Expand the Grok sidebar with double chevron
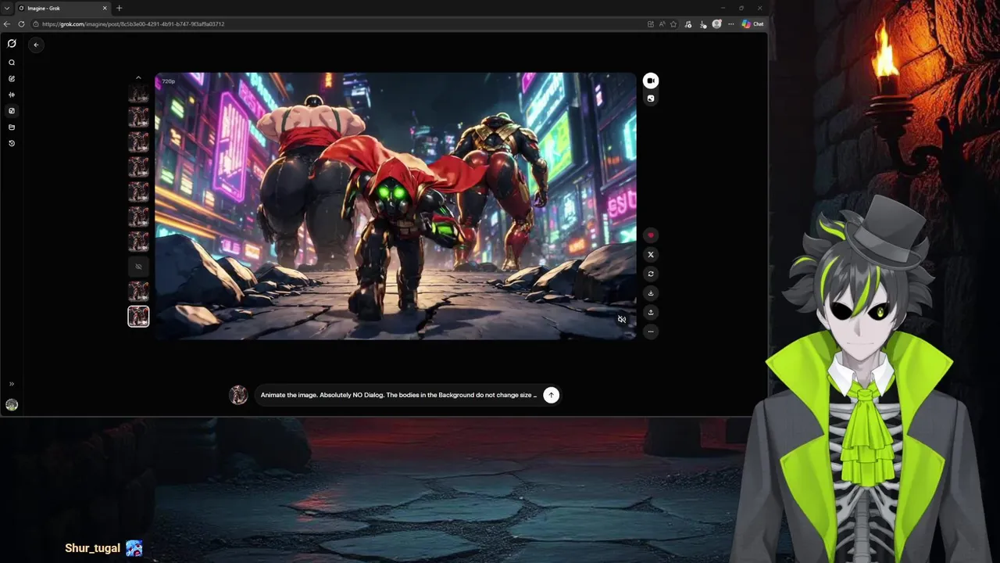This screenshot has width=1000, height=563. click(12, 384)
